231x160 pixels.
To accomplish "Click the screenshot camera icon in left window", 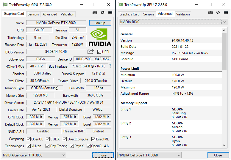I will 95,13.
